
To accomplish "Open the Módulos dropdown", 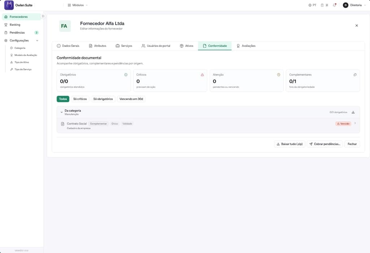I will [77, 5].
